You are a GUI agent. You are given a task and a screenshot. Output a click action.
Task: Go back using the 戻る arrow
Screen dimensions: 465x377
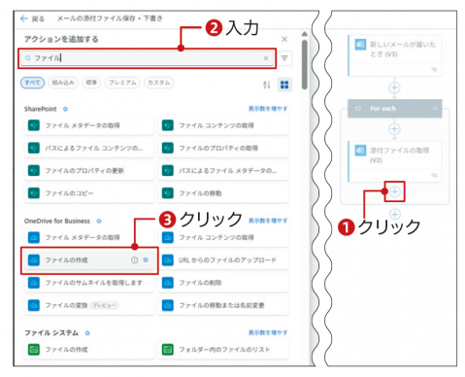click(24, 18)
